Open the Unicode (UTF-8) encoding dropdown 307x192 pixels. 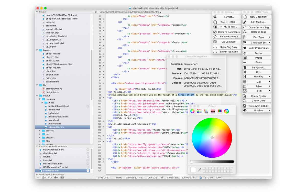pyautogui.click(x=135, y=177)
